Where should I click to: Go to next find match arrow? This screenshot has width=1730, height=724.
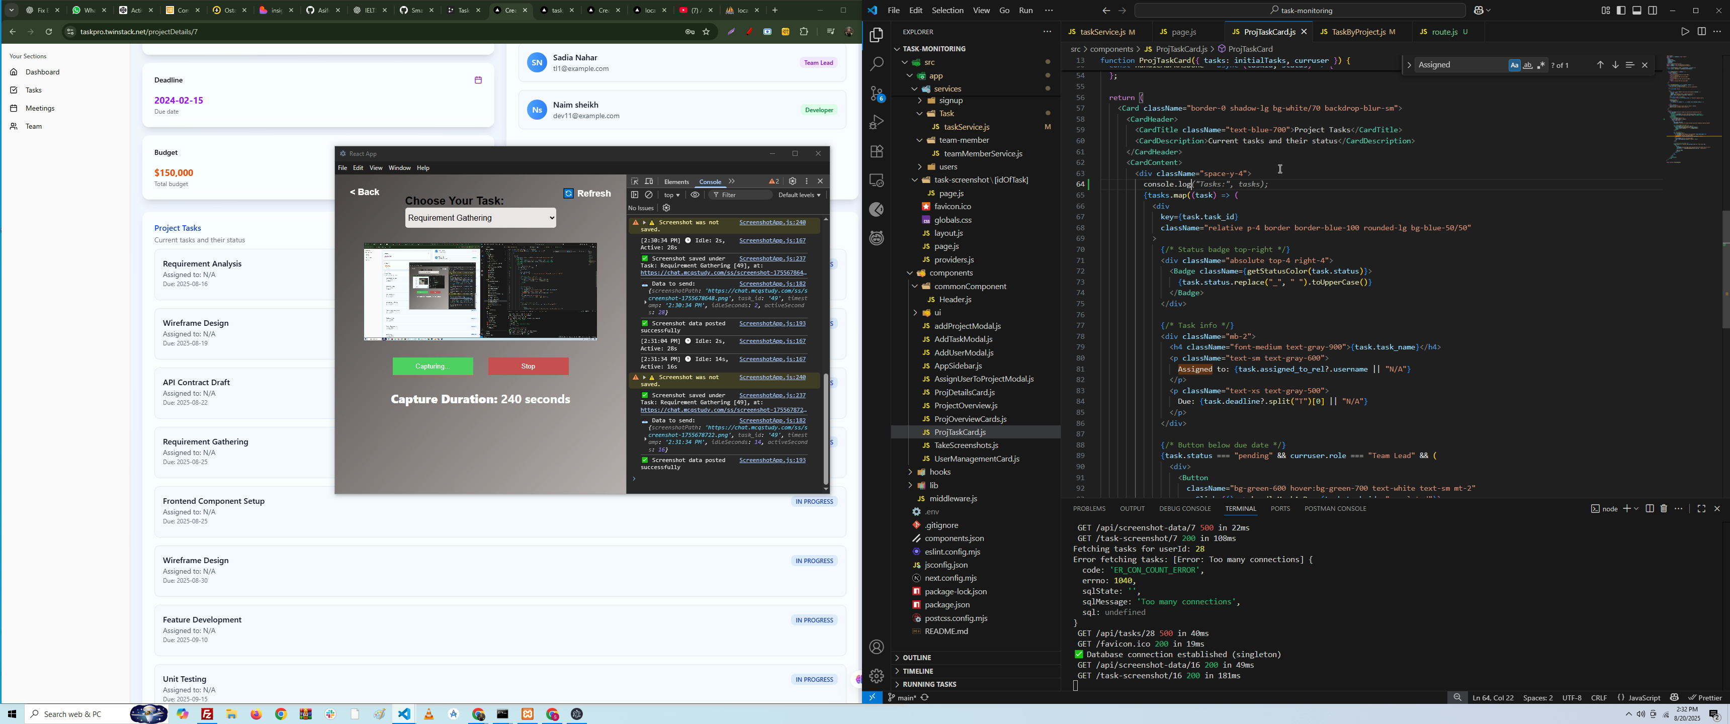click(x=1615, y=65)
